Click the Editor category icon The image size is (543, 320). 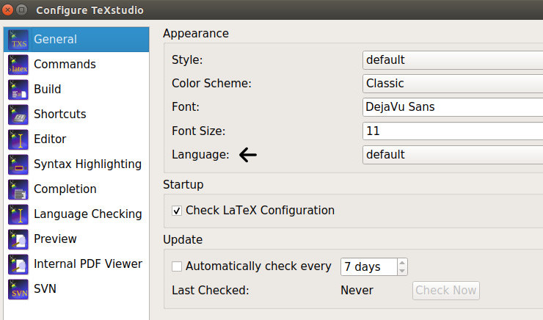[18, 139]
